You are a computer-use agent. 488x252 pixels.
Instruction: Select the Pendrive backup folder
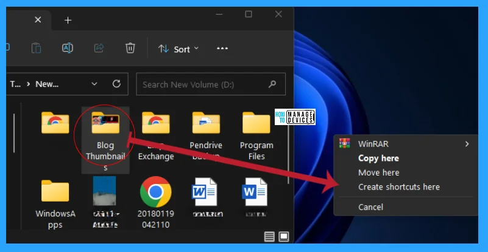coord(206,137)
